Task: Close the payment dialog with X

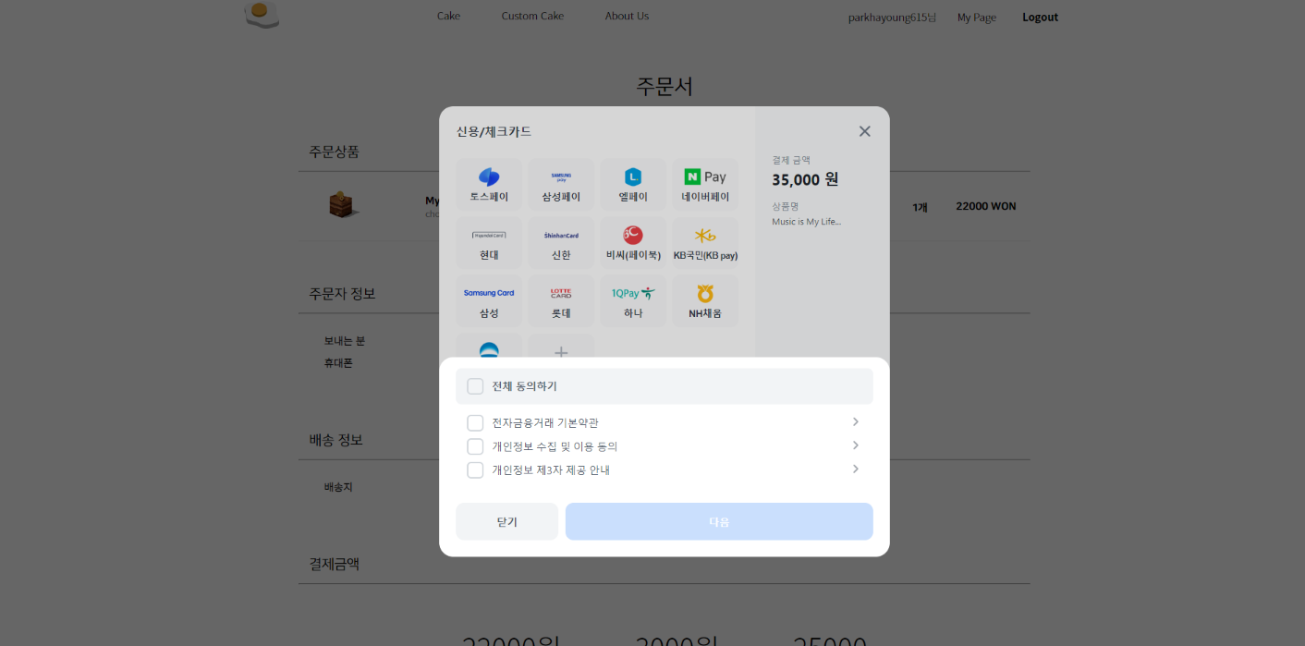Action: 864,131
